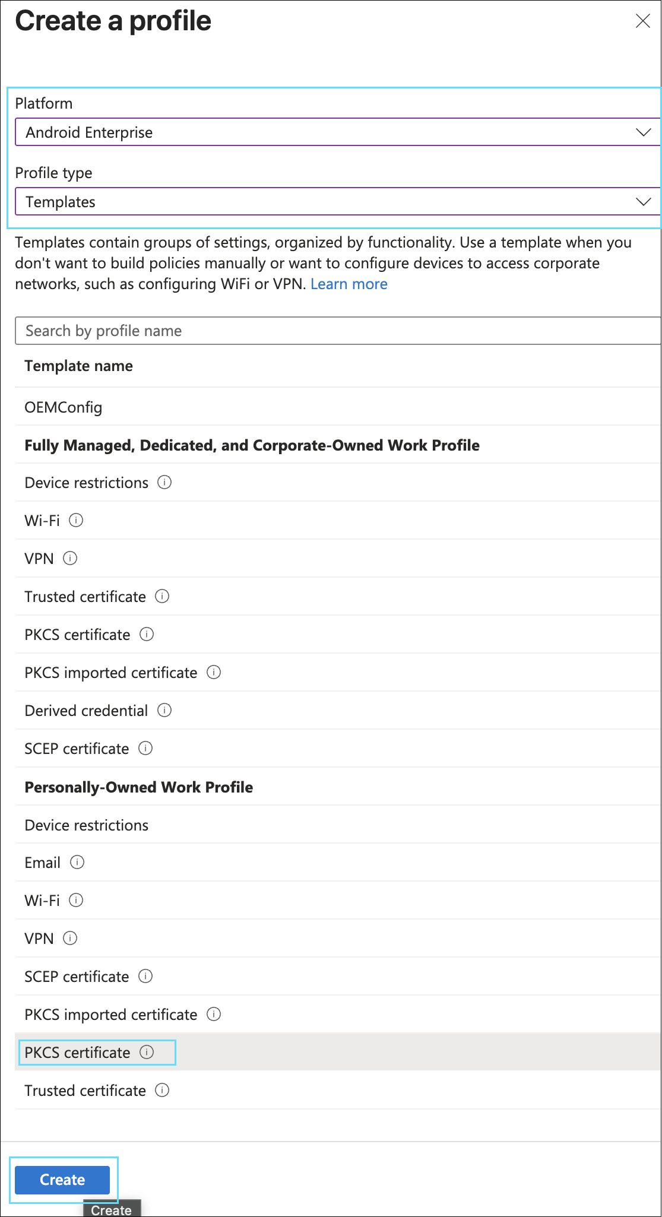
Task: Select Personally-Owned Device restrictions template
Action: pos(87,825)
